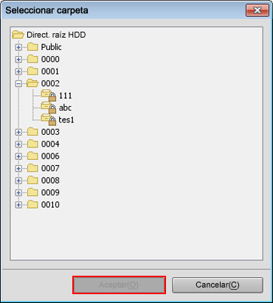Click the Cancelar(C) button

pos(218,285)
